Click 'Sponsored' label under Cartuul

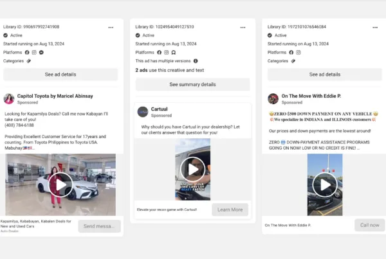[x=161, y=115]
